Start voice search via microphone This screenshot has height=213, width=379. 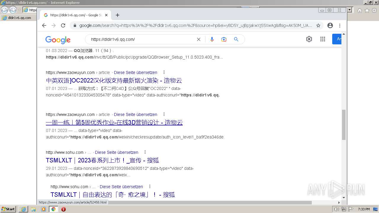pyautogui.click(x=212, y=39)
